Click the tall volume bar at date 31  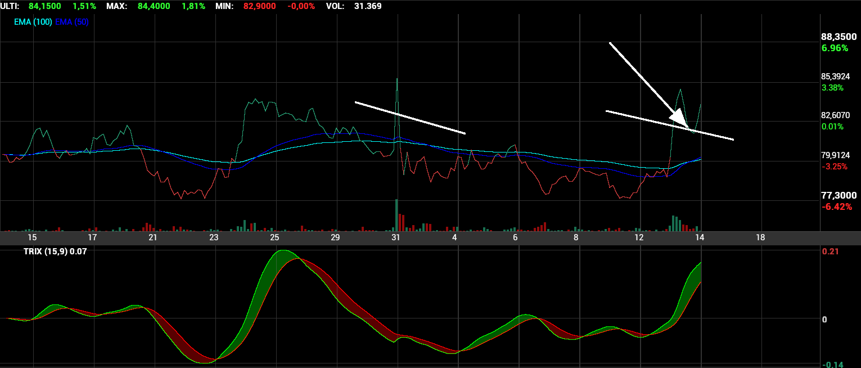click(x=396, y=215)
